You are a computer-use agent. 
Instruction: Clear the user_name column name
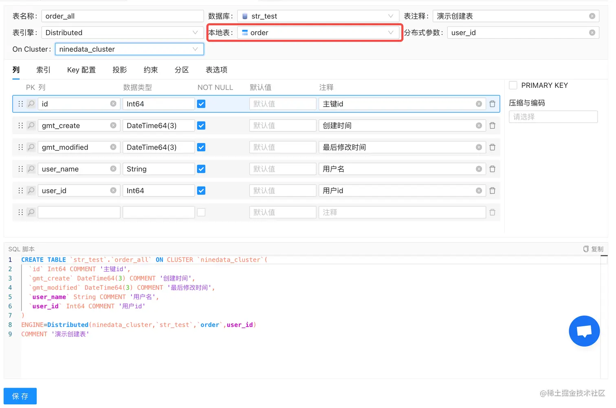(113, 169)
